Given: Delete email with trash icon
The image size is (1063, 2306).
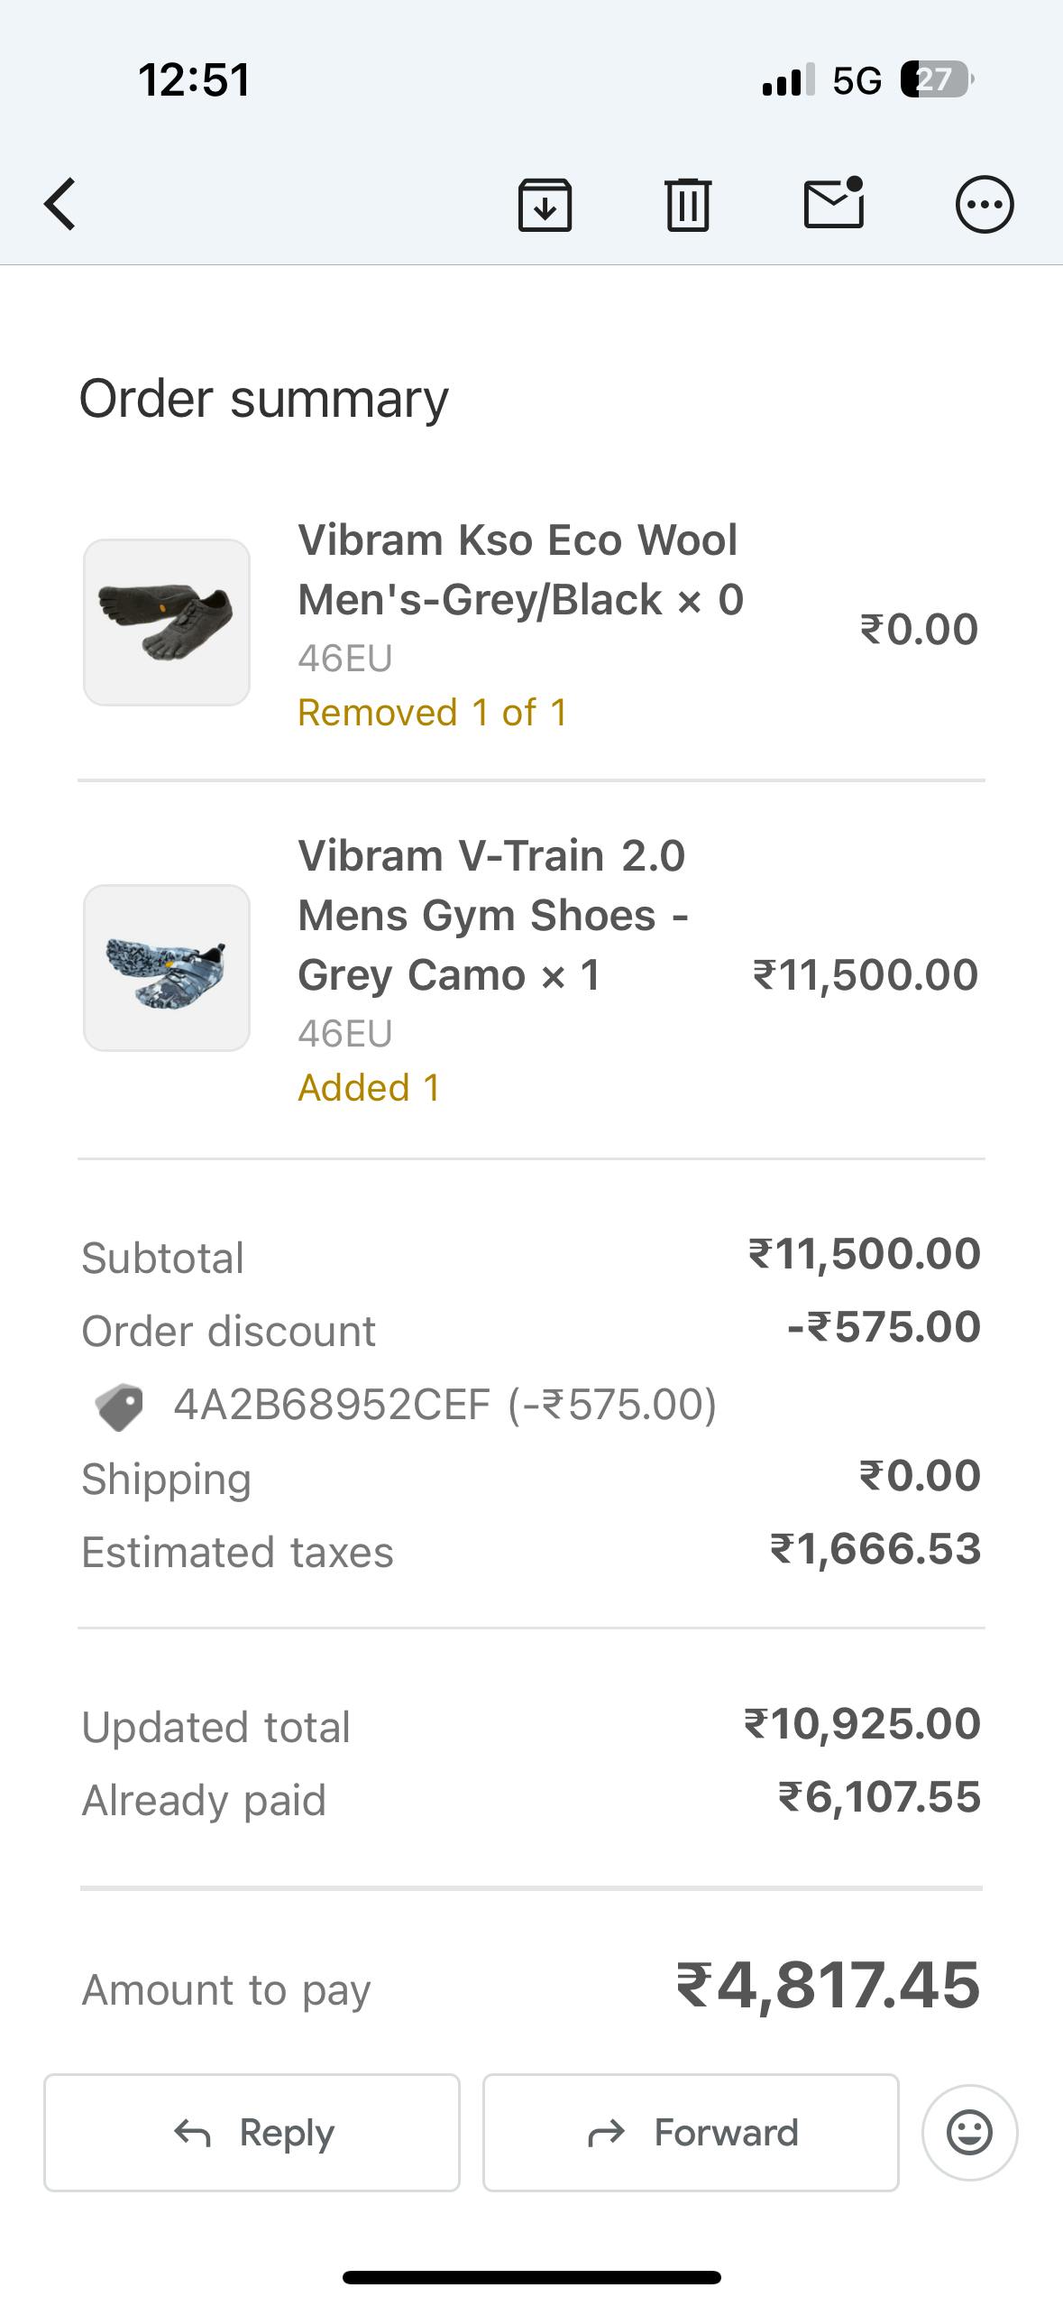Looking at the screenshot, I should pos(688,205).
